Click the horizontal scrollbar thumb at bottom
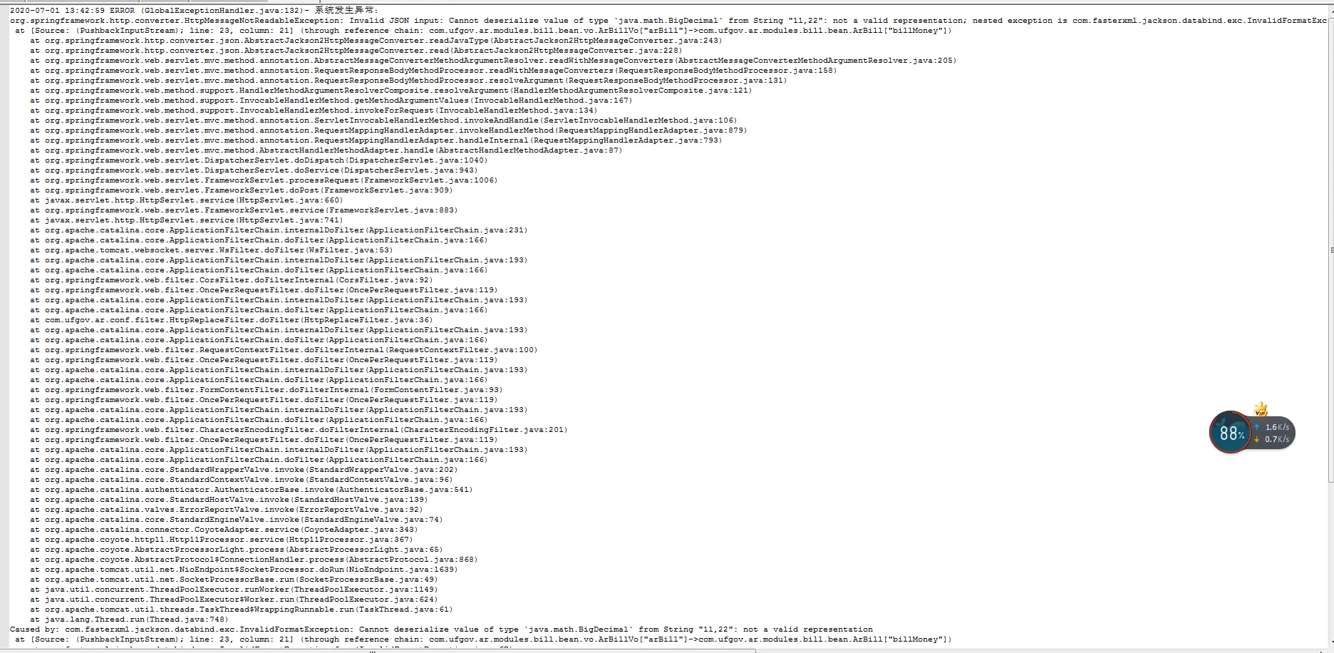 tap(378, 650)
